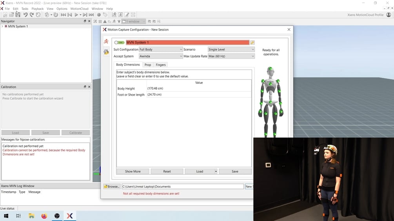Click the Load button in configuration dialog
Screen dimensions: 394x221
click(x=200, y=171)
